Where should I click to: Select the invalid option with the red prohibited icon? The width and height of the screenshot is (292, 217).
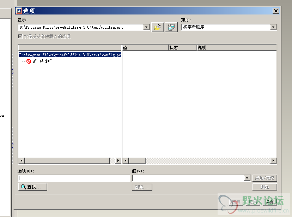(40, 61)
